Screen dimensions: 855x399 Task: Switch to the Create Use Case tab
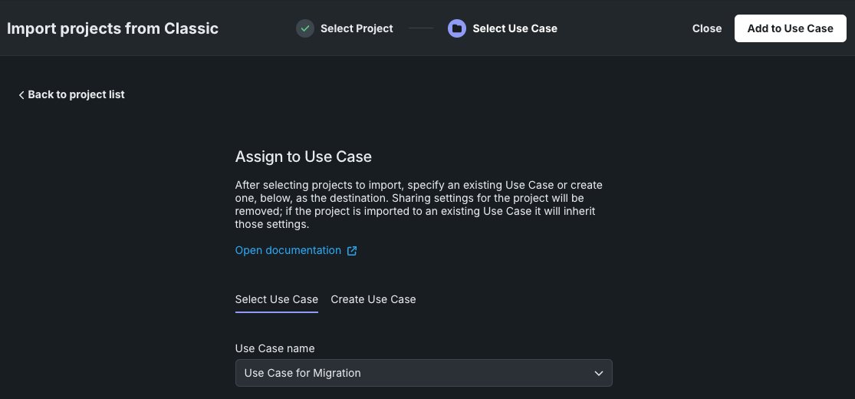pos(373,299)
